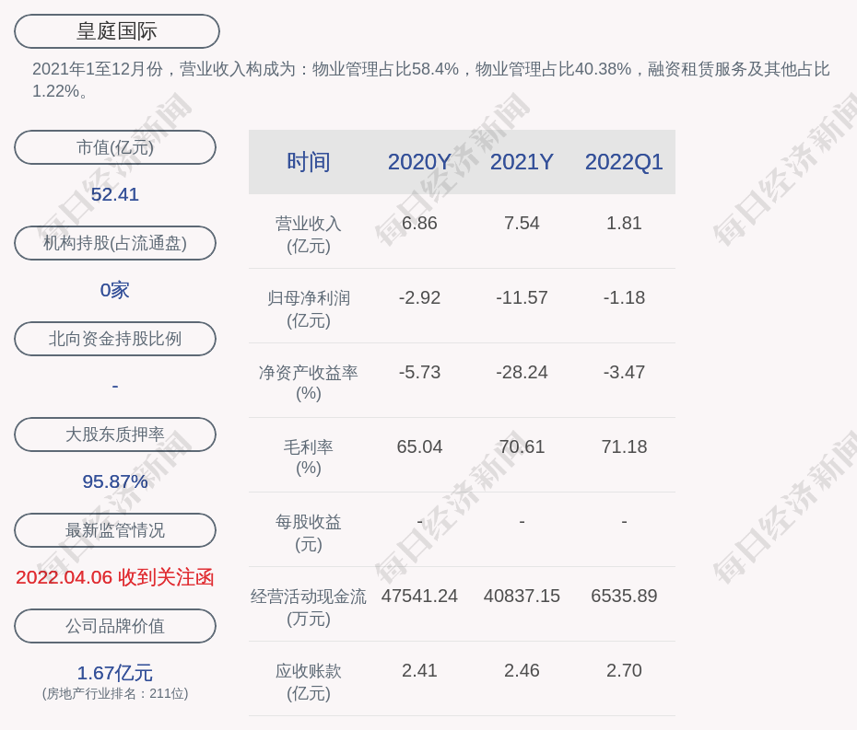The image size is (857, 730).
Task: Select cash flow value 40837.15
Action: click(x=522, y=596)
